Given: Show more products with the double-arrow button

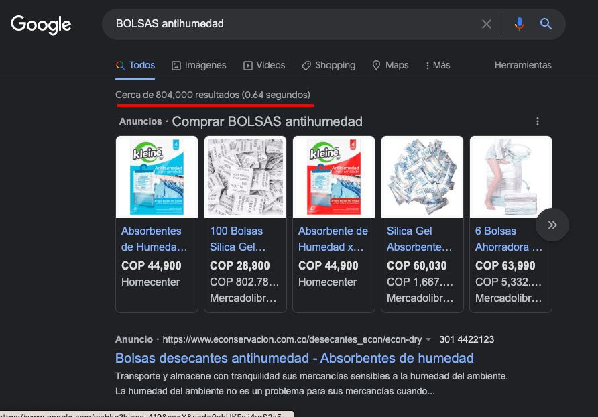Looking at the screenshot, I should coord(552,225).
